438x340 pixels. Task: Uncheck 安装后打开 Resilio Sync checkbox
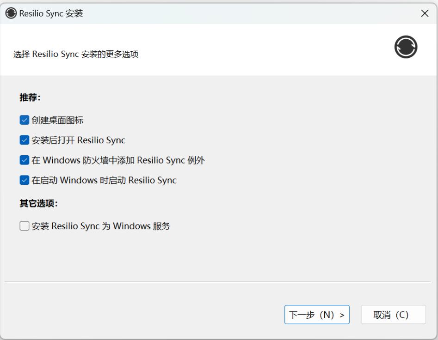pyautogui.click(x=25, y=140)
